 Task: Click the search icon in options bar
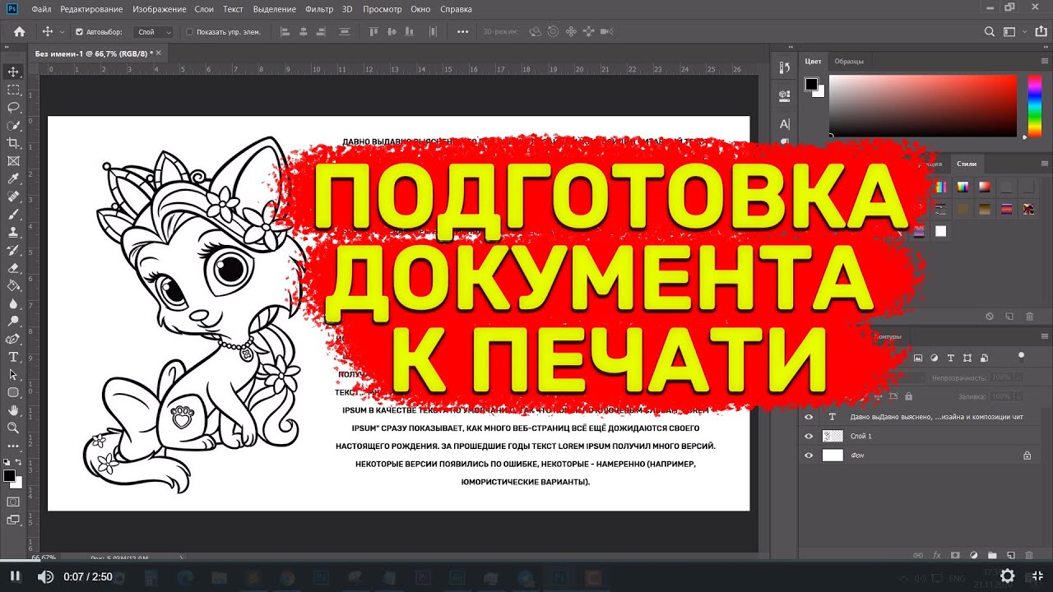[x=990, y=32]
